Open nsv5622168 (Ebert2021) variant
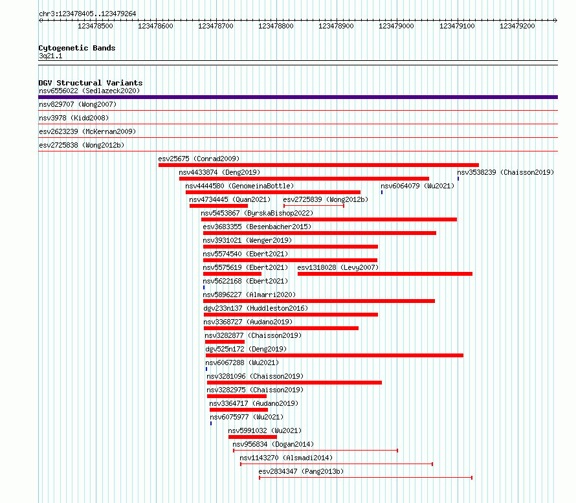Image resolution: width=576 pixels, height=503 pixels. tap(245, 281)
